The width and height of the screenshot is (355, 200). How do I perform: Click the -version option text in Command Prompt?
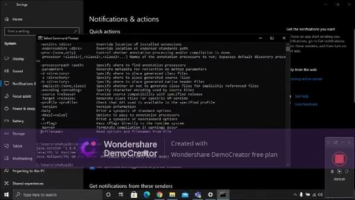pyautogui.click(x=49, y=107)
